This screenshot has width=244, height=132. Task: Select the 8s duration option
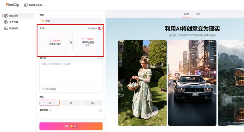coord(71,103)
